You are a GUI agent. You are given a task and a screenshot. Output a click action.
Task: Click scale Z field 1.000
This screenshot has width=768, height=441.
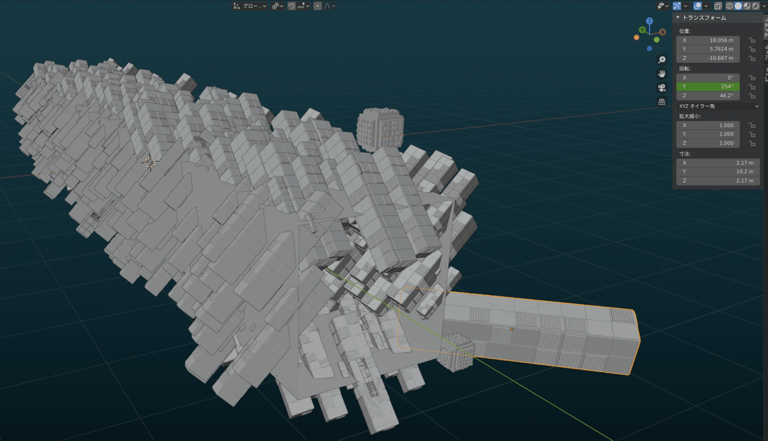pos(708,143)
